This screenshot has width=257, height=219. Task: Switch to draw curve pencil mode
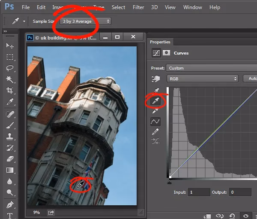pyautogui.click(x=155, y=132)
